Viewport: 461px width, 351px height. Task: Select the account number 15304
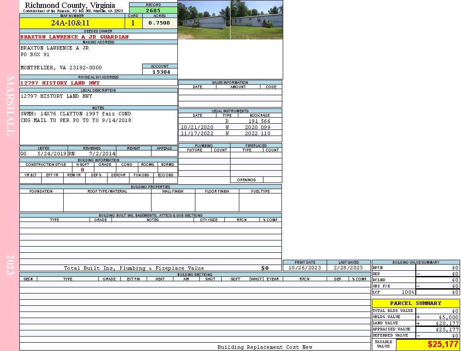160,72
